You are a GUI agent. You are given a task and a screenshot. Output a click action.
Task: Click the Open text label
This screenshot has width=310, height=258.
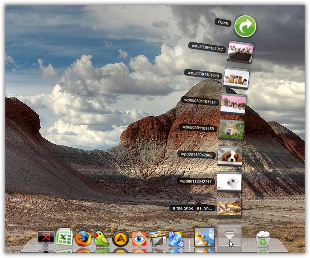223,23
